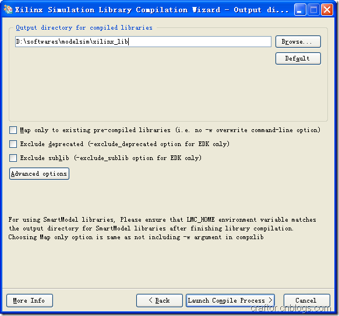
Task: Start Launch Compile Process
Action: pos(230,300)
